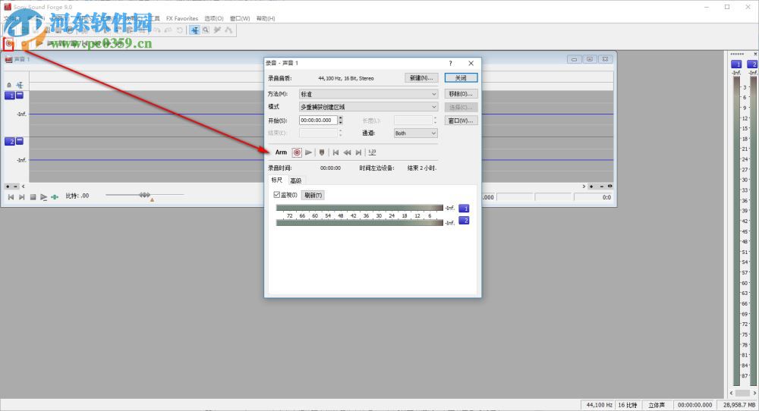This screenshot has height=411, width=759.
Task: Click the playback rate slider handle
Action: tap(144, 195)
